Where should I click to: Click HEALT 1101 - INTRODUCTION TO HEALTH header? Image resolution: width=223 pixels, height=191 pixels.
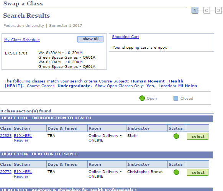tap(106, 119)
